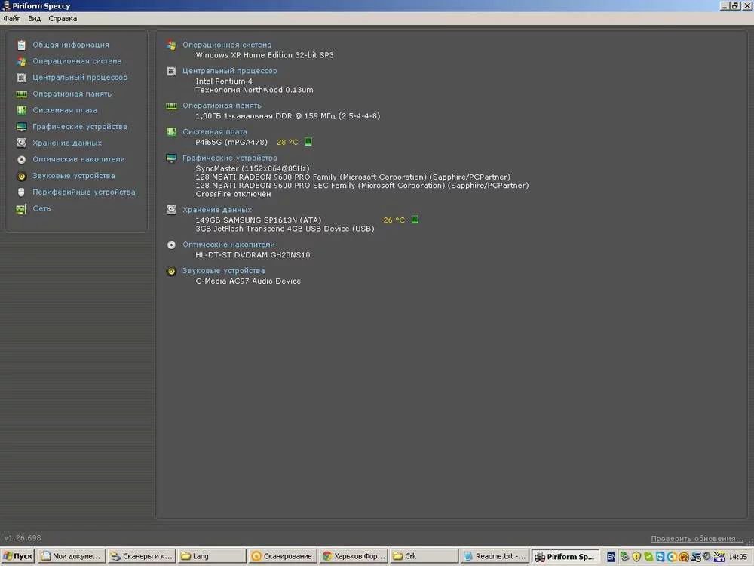Switch to Lang folder taskbar button
The width and height of the screenshot is (754, 566).
pos(211,557)
